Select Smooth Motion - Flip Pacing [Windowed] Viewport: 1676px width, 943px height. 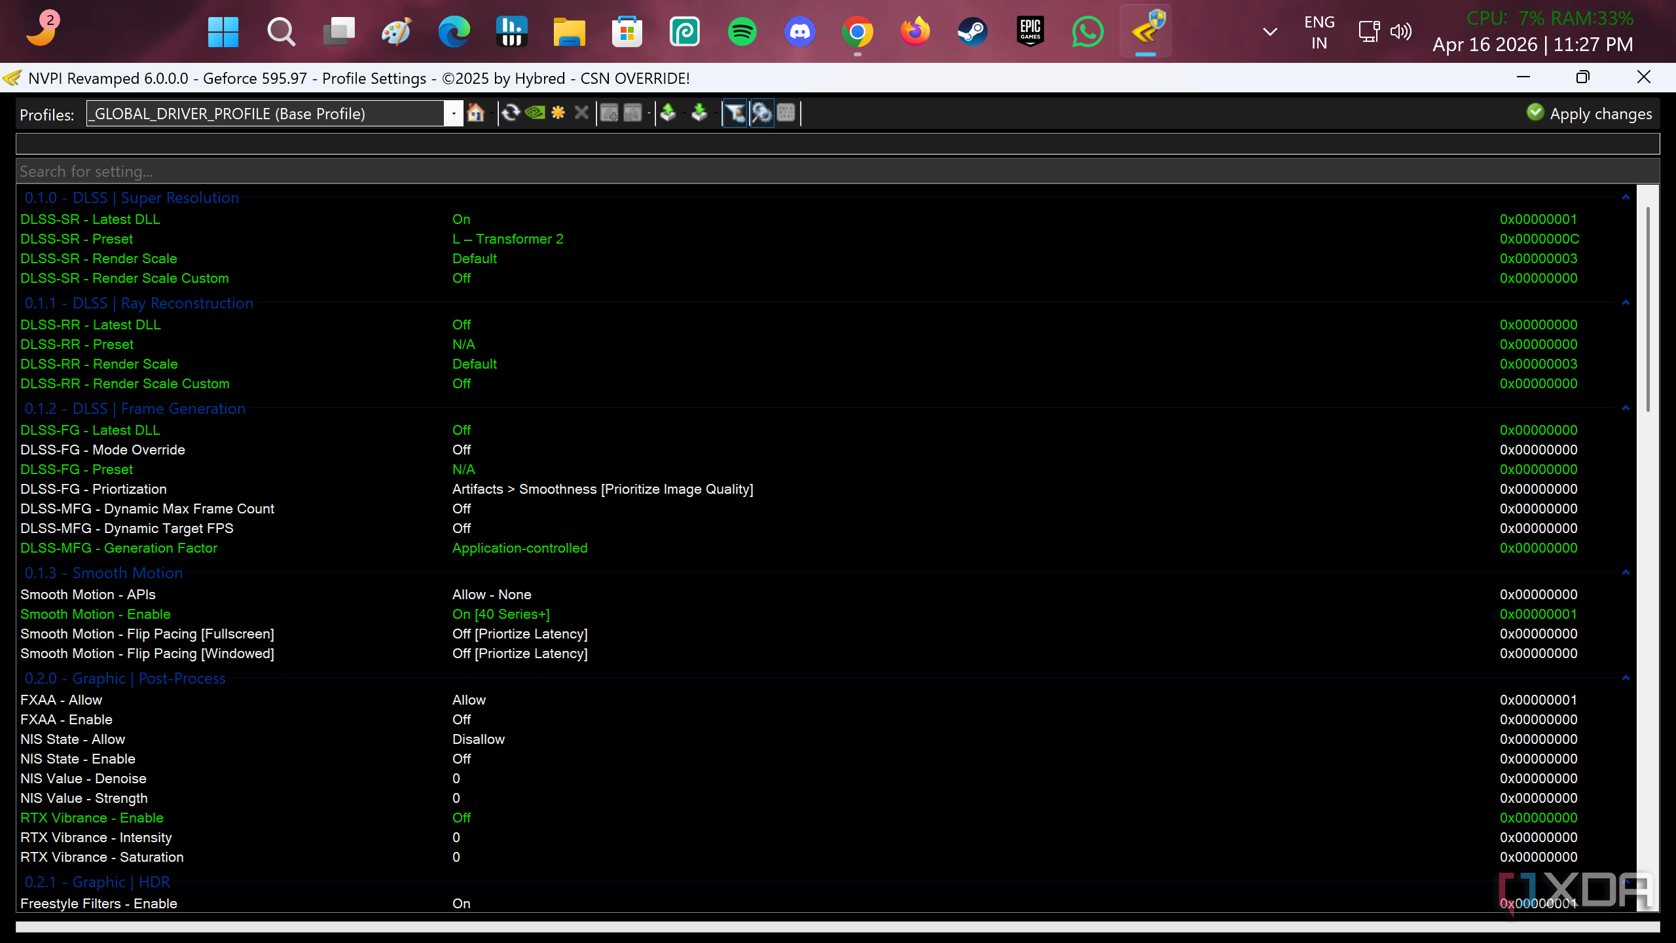pyautogui.click(x=825, y=654)
